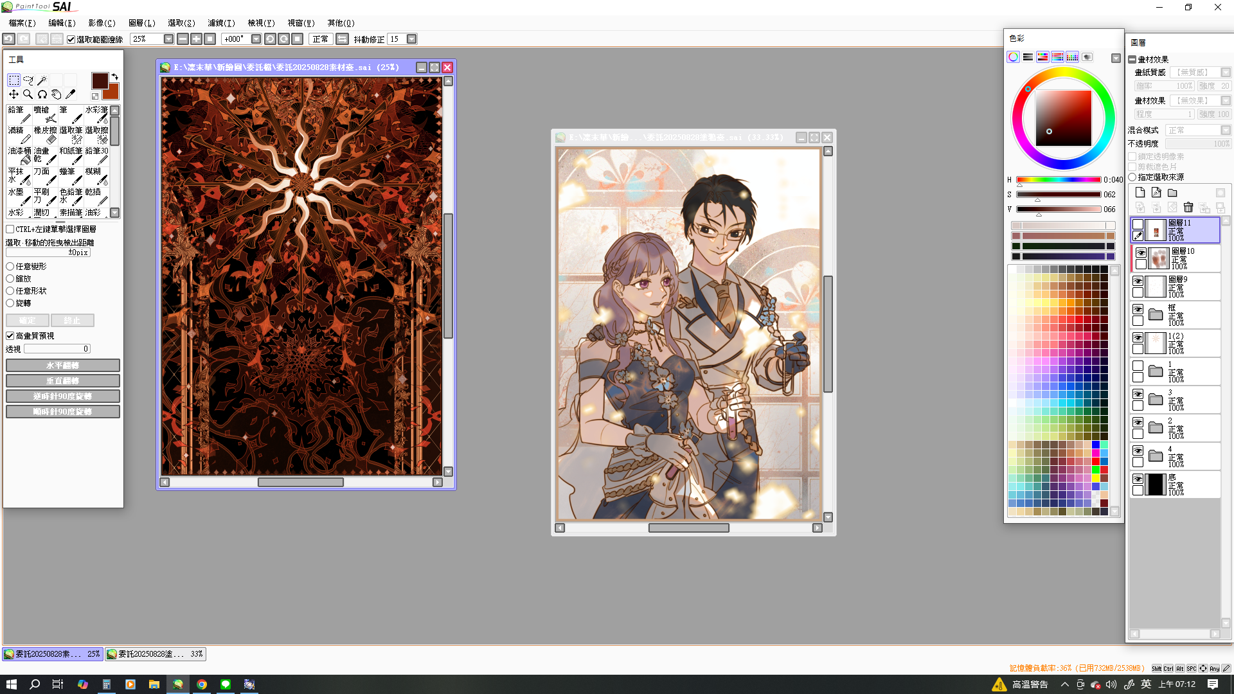Open the rotation angle +000° dropdown

pos(256,39)
